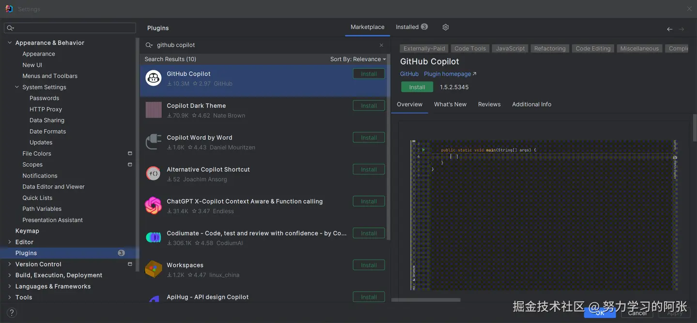Open the Sort By Relevance dropdown

click(x=358, y=59)
